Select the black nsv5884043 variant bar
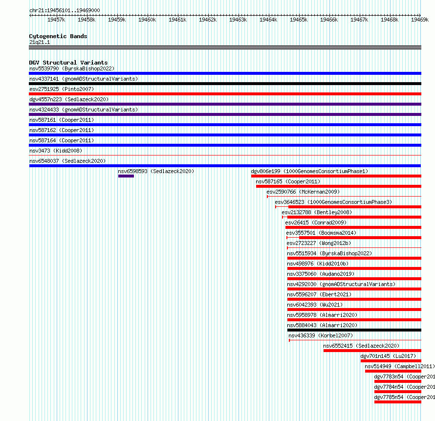Viewport: 435px width, 421px height. point(354,330)
